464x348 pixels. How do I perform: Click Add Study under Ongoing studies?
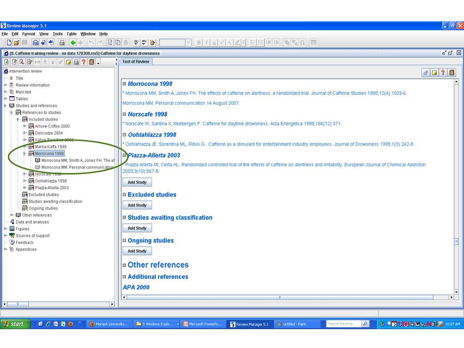pyautogui.click(x=137, y=251)
